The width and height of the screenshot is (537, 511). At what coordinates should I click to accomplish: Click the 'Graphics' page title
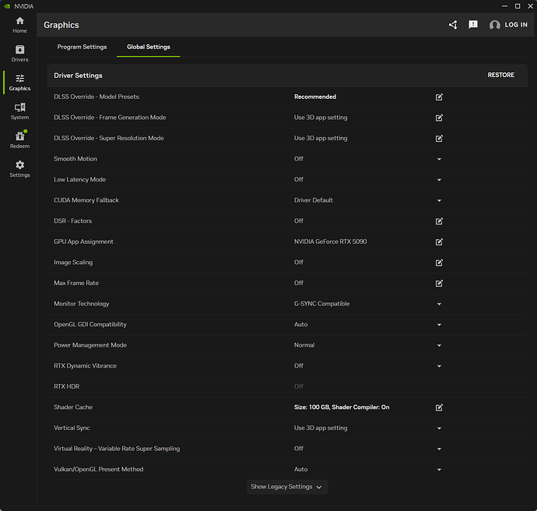[x=61, y=25]
